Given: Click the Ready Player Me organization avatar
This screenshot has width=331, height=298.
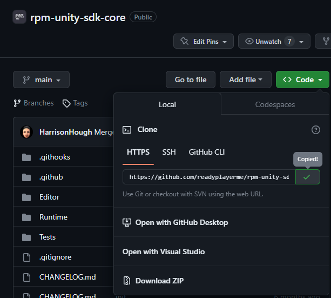Looking at the screenshot, I should point(19,17).
